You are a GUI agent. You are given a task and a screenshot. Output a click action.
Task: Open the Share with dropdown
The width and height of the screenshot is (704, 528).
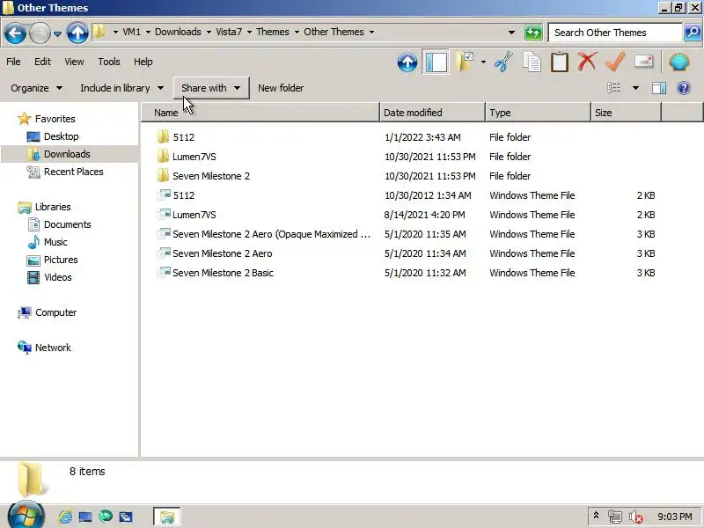pos(211,88)
